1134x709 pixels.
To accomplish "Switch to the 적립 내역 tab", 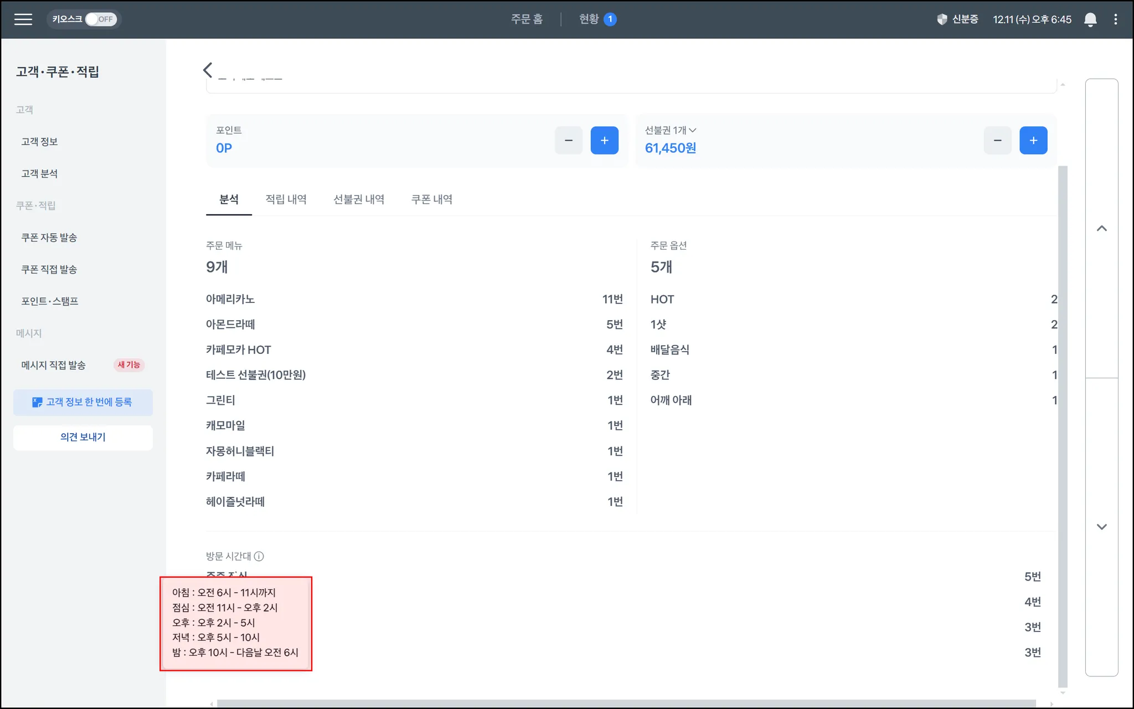I will click(286, 199).
